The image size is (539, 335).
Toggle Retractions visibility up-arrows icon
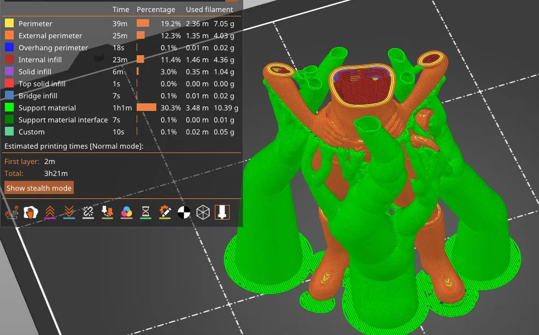tap(50, 213)
